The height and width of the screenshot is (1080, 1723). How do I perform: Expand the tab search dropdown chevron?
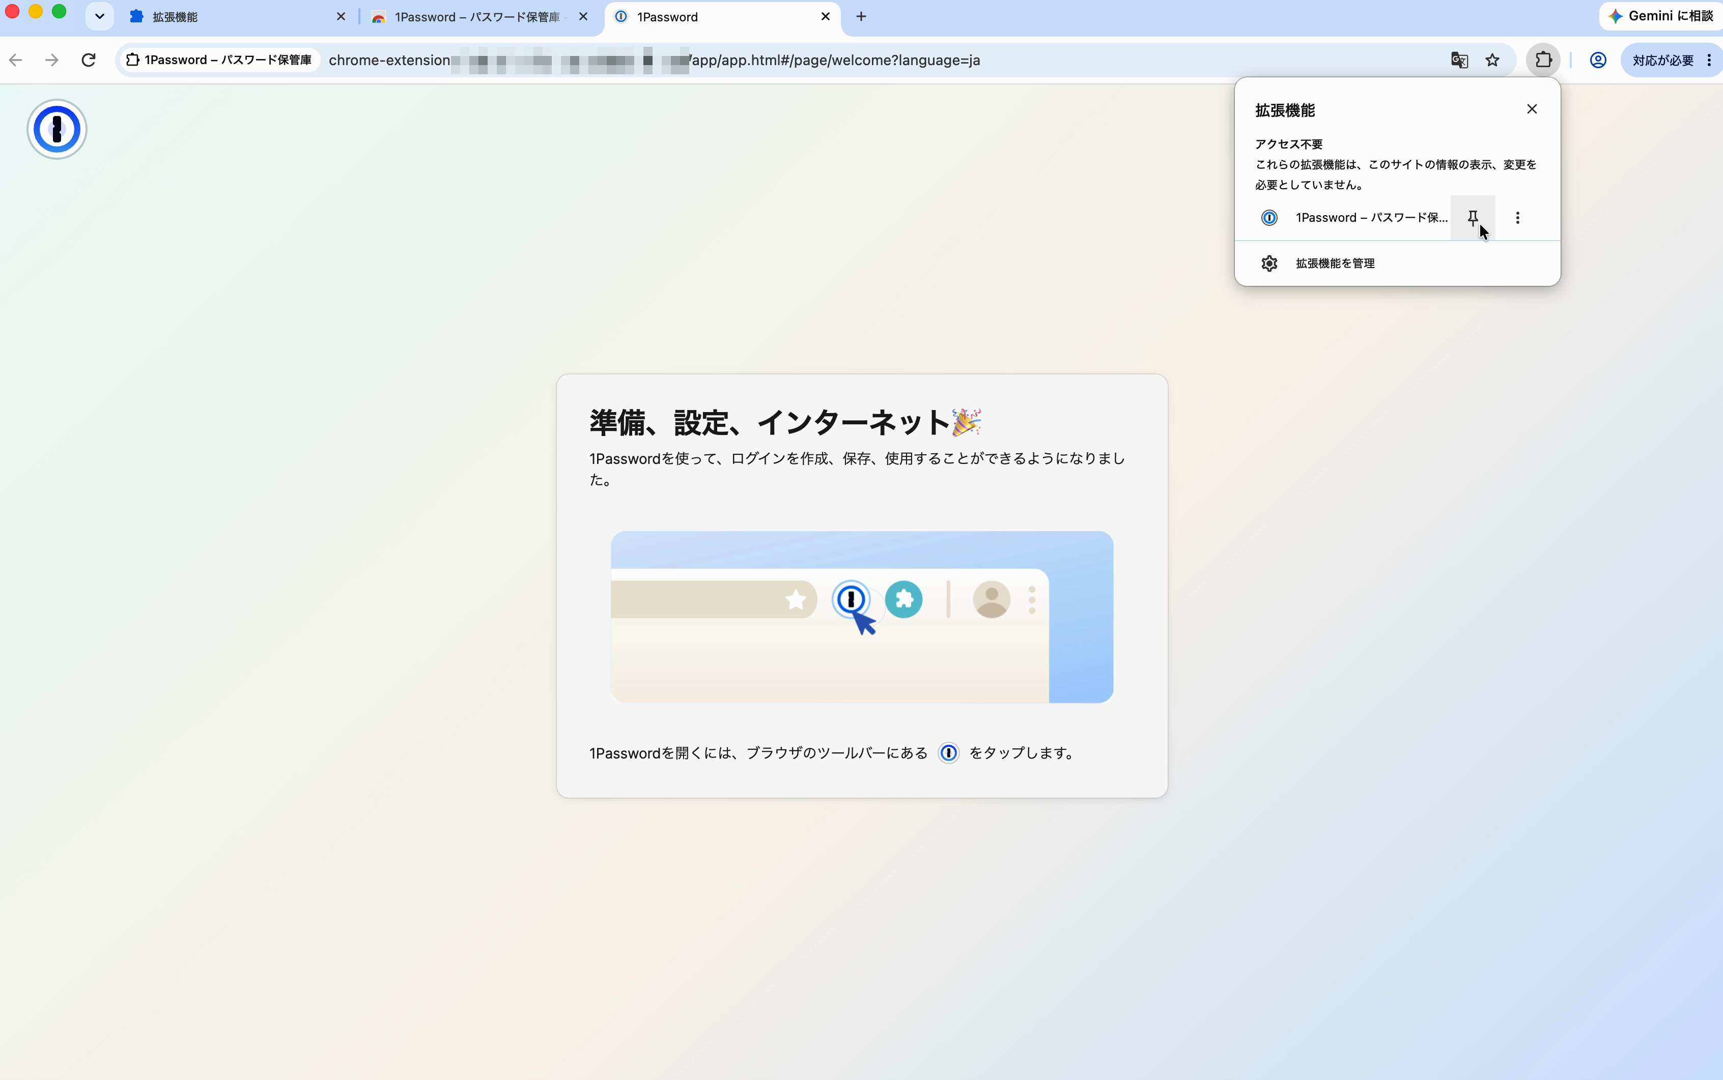coord(99,16)
